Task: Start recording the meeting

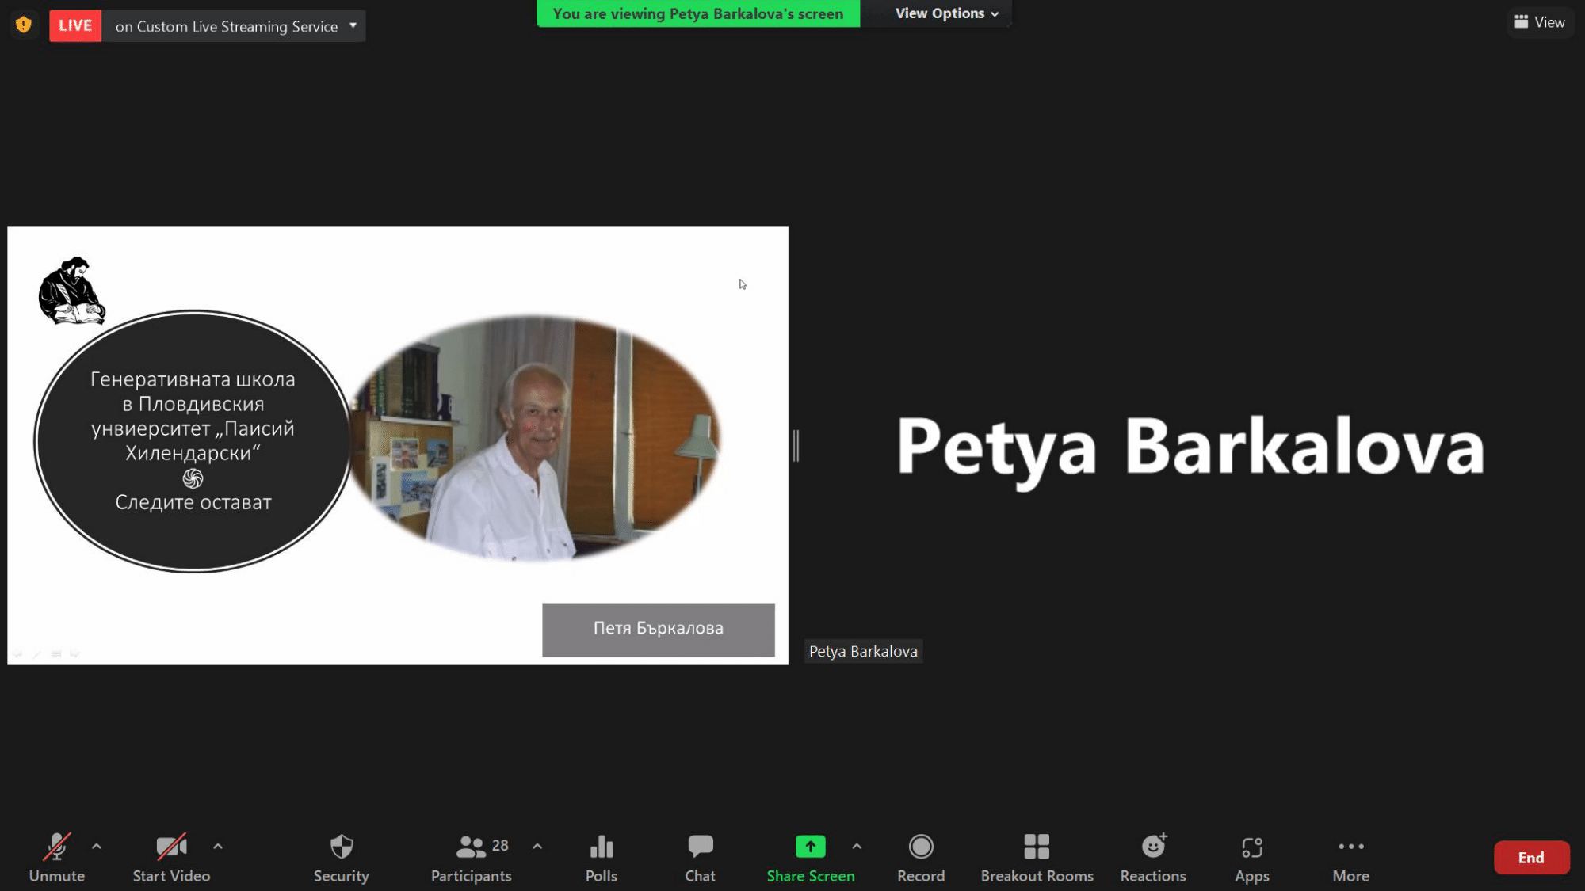Action: [x=920, y=857]
